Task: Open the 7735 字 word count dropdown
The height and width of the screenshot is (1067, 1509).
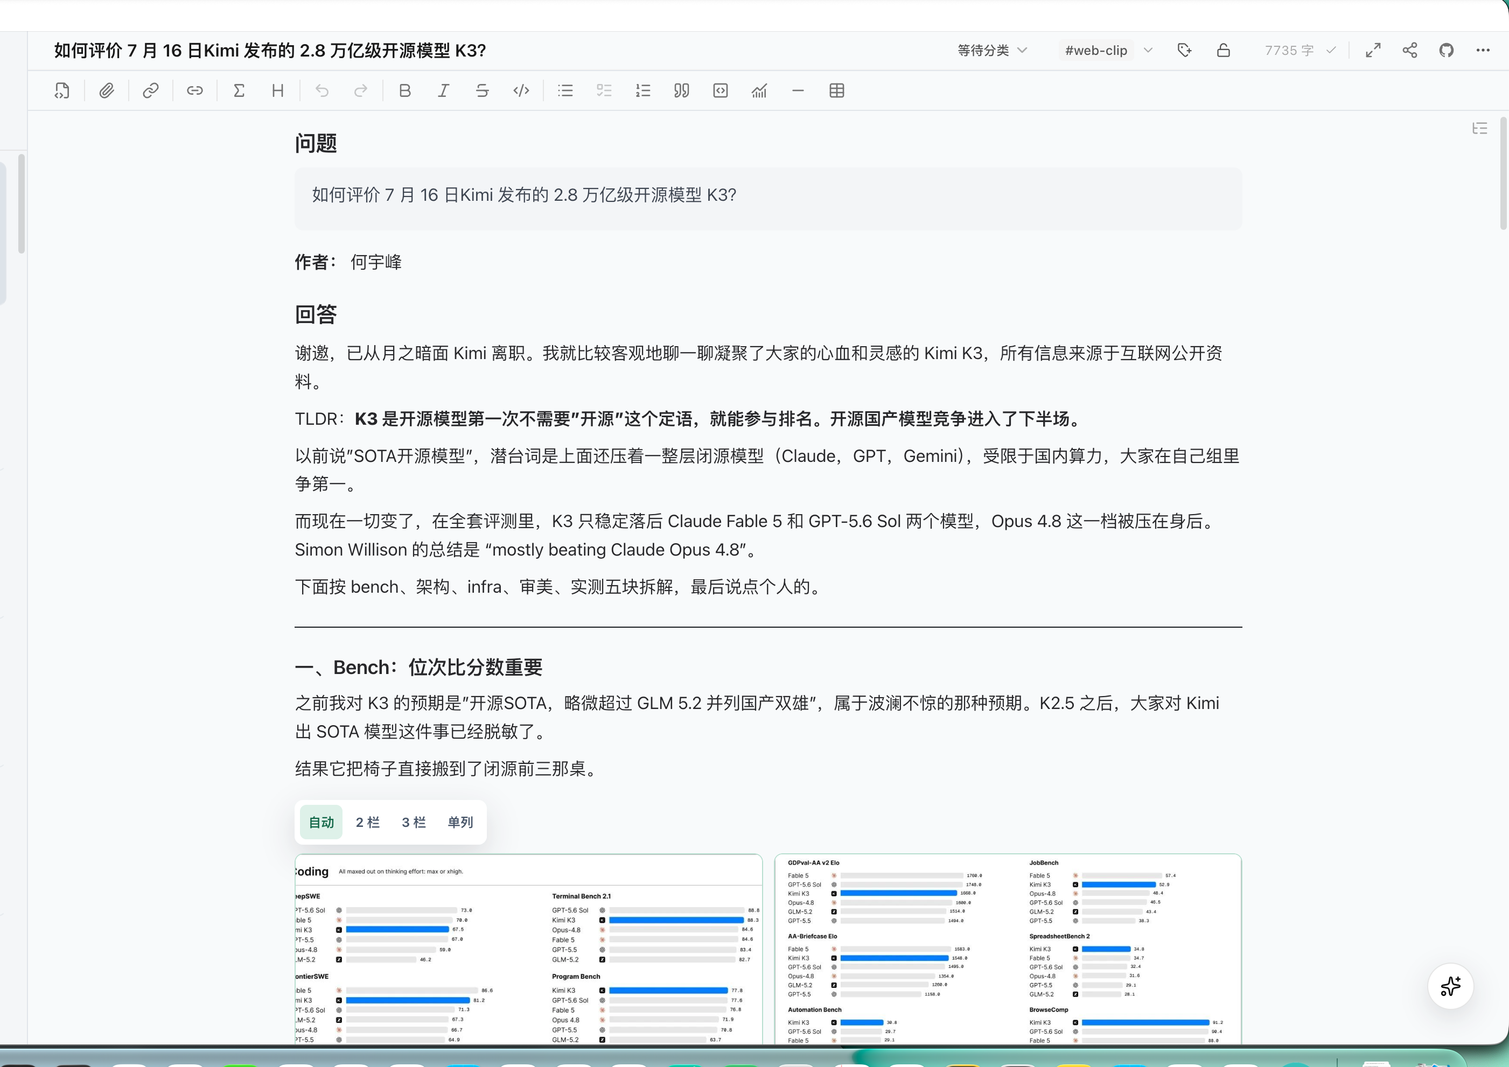Action: [x=1300, y=51]
